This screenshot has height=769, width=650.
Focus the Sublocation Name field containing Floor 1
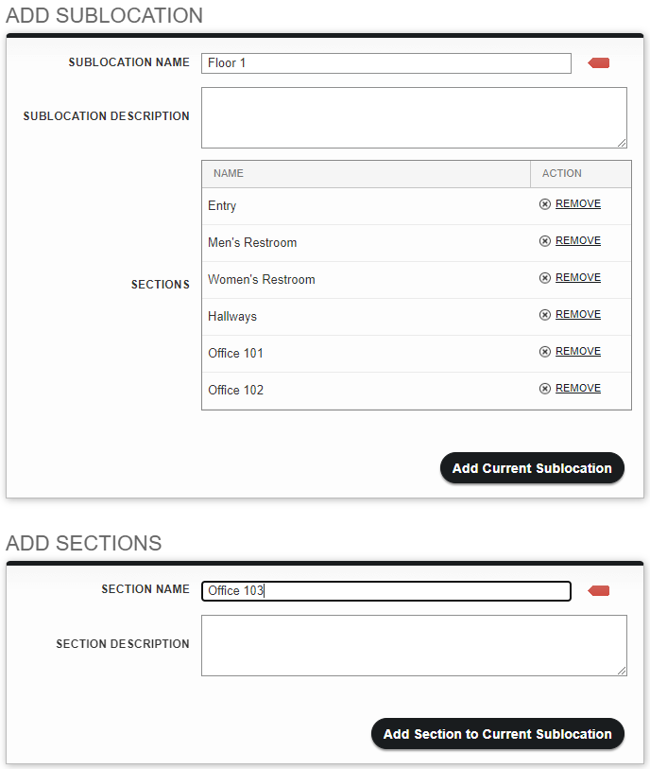[x=386, y=63]
